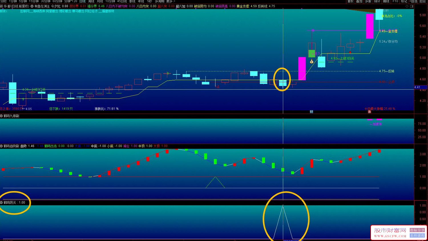428x241 pixels.
Task: Open the 日线 daily chart tab
Action: (x=82, y=1)
